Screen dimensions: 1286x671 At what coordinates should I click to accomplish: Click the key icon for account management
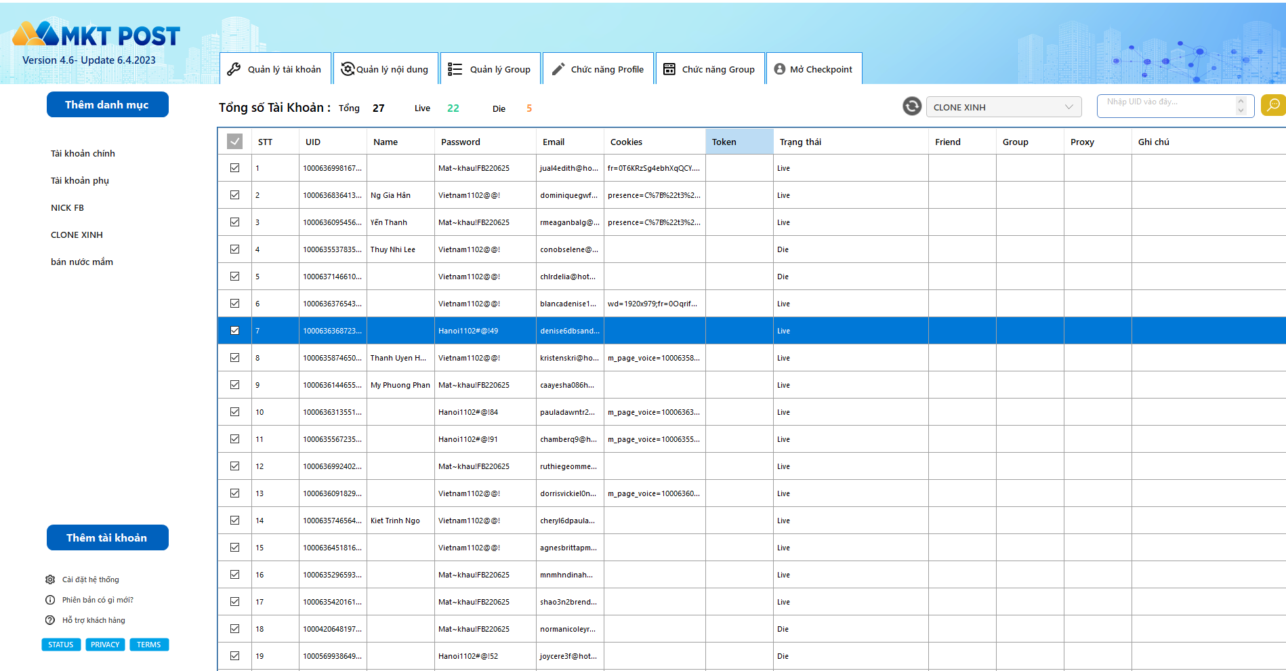tap(234, 69)
